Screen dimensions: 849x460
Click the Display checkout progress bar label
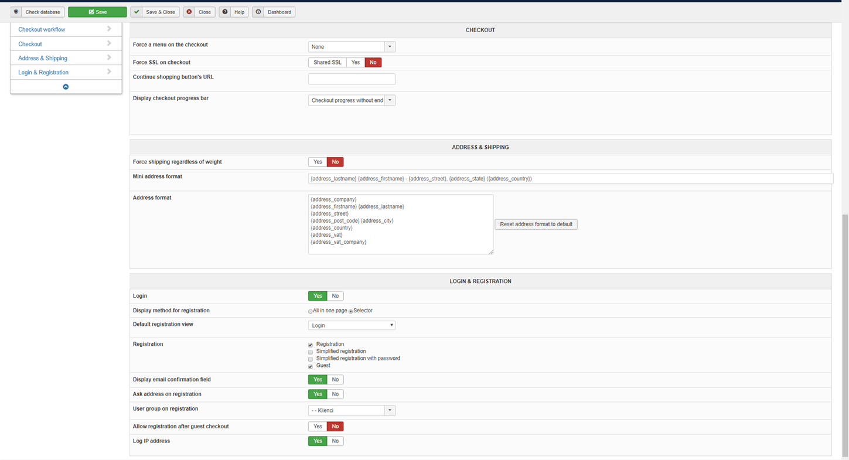click(171, 98)
